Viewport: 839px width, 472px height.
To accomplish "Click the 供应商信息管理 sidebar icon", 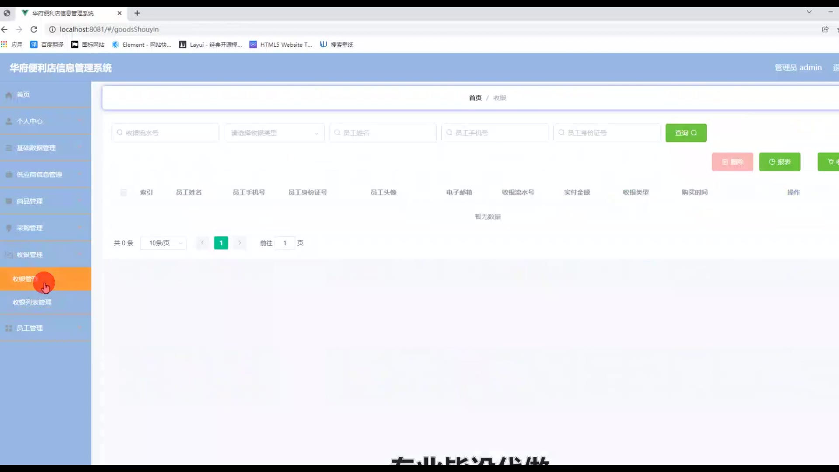I will pos(9,175).
